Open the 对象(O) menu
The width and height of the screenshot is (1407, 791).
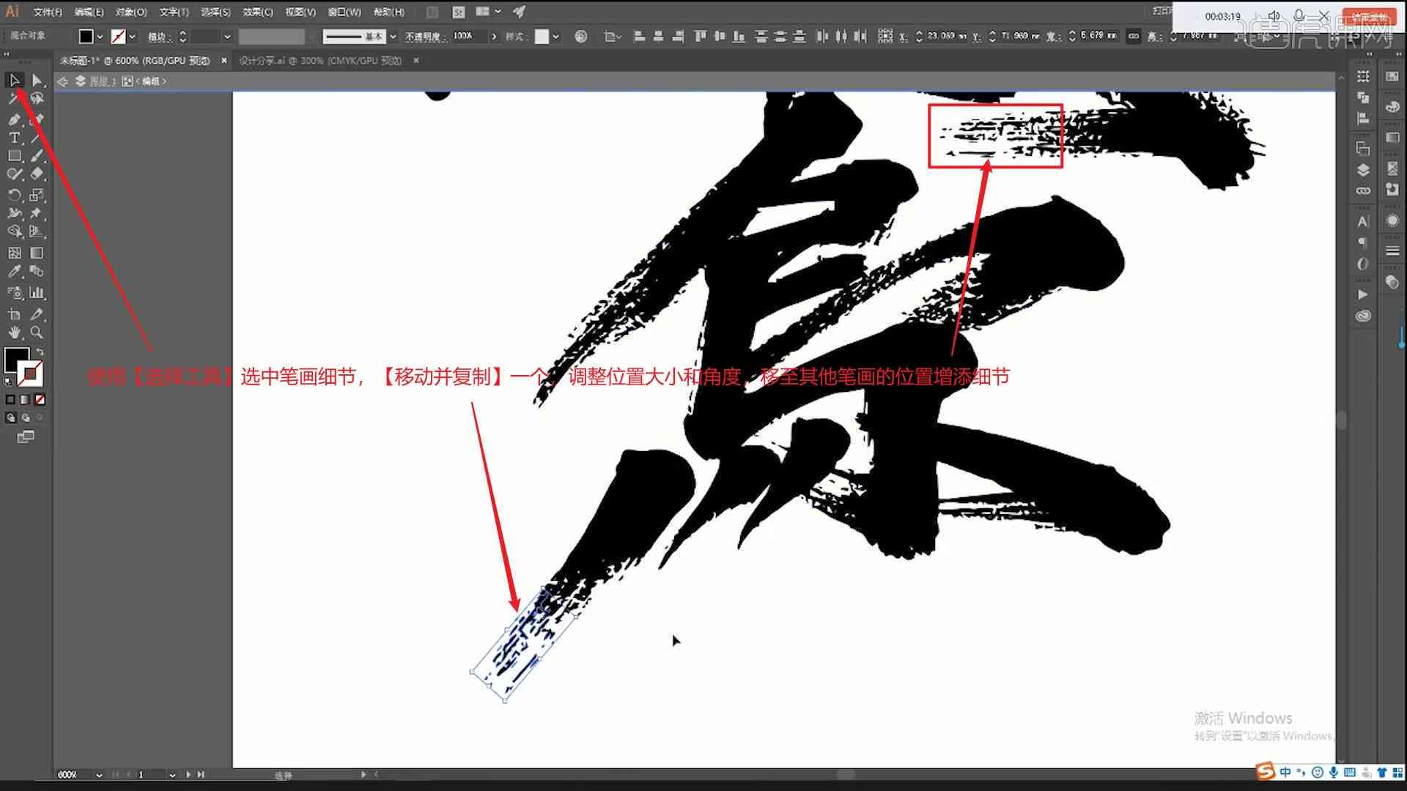point(131,12)
